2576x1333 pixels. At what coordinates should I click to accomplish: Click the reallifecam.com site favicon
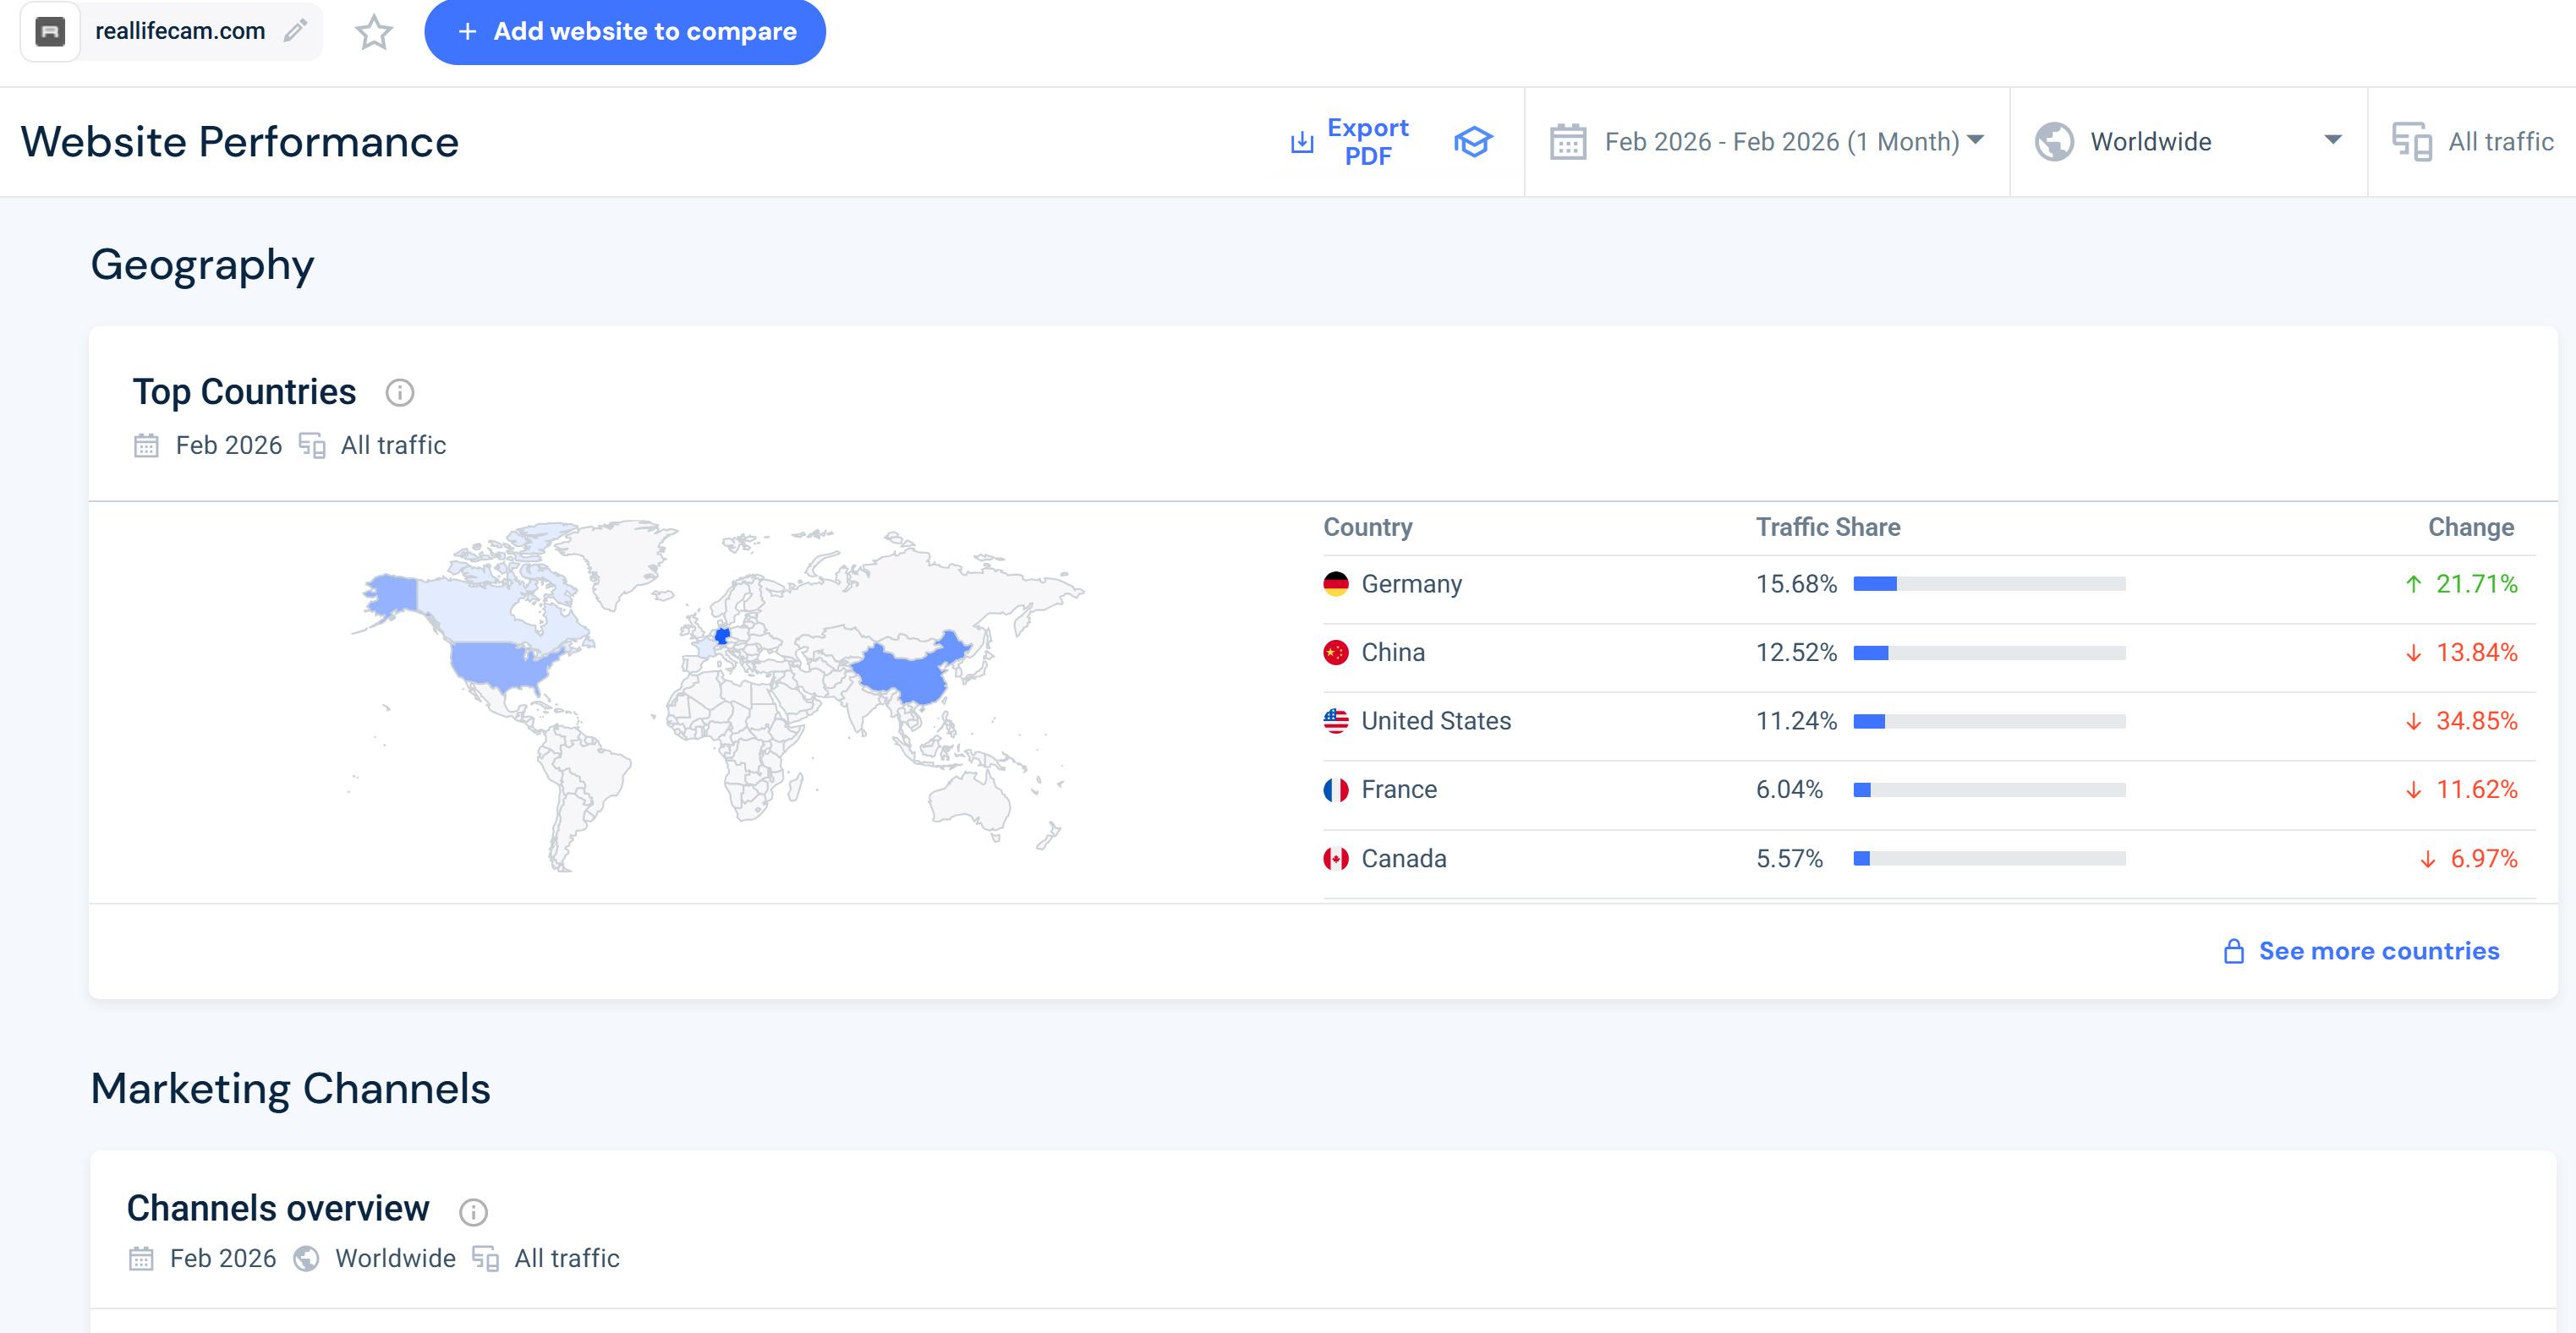[x=50, y=32]
